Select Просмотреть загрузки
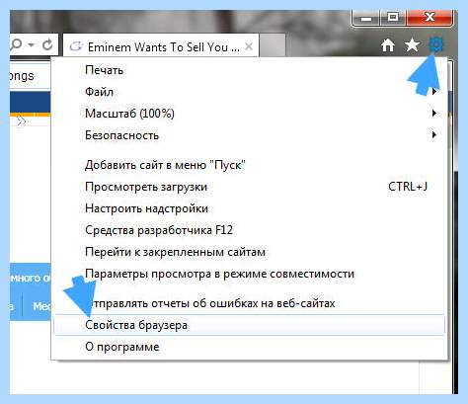 [x=250, y=187]
